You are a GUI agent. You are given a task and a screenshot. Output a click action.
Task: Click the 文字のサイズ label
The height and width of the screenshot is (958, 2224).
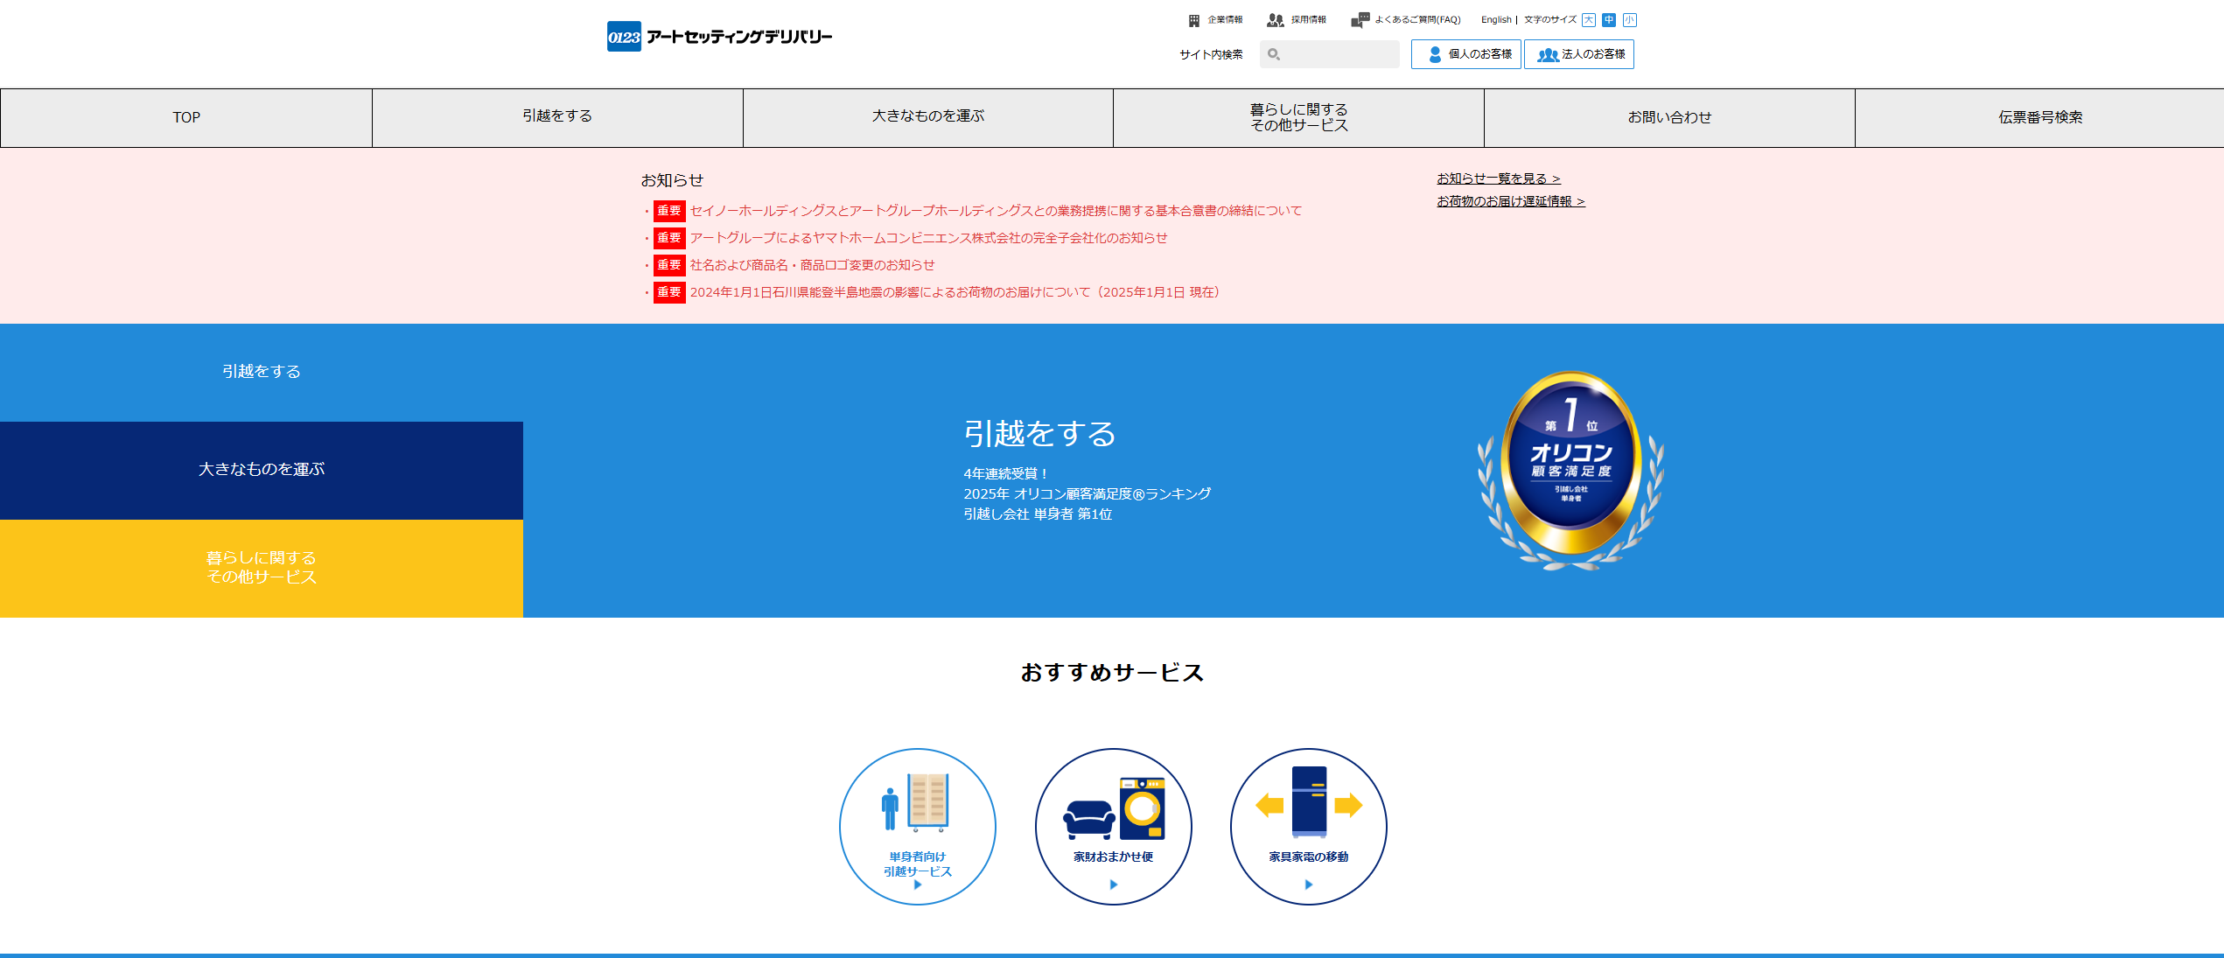[x=1549, y=20]
